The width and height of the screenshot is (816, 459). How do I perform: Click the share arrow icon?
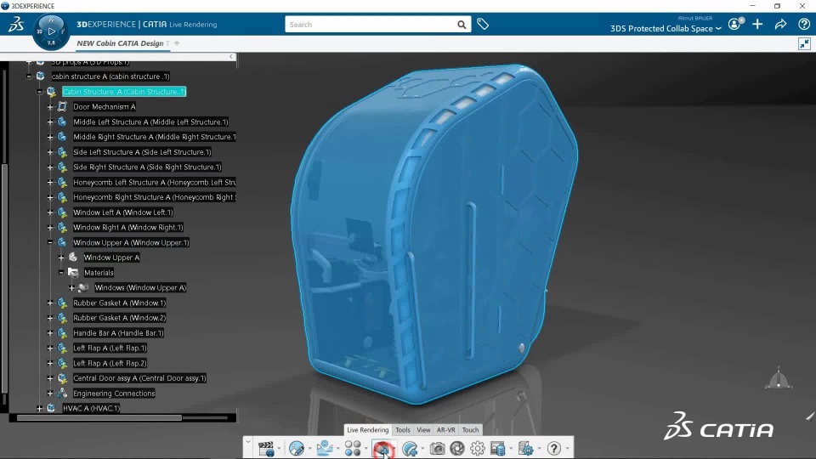coord(780,24)
